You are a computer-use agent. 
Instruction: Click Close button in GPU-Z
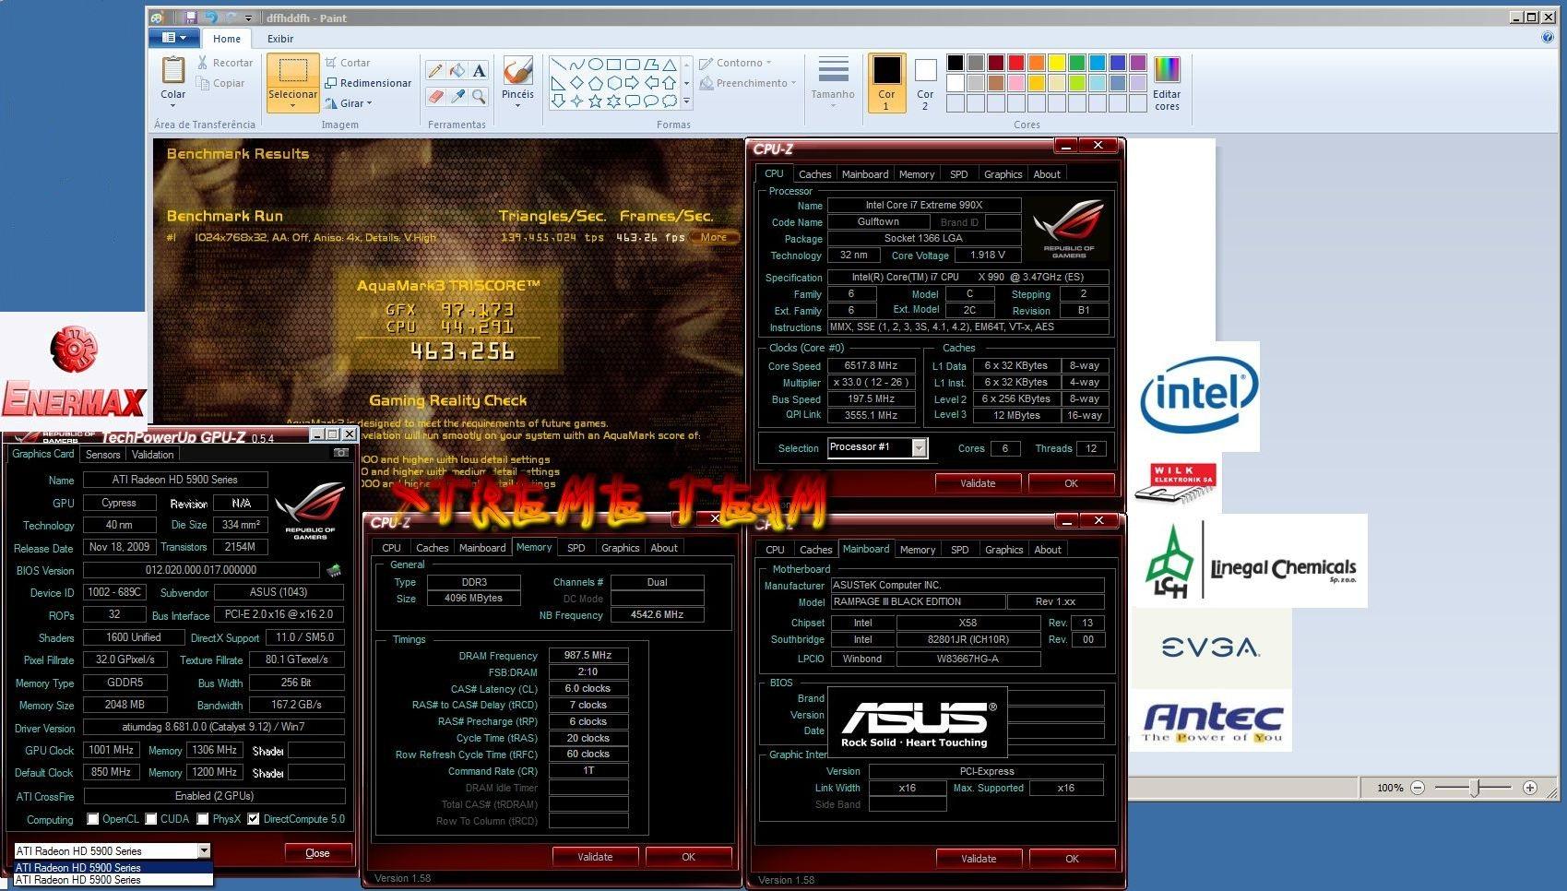click(317, 853)
